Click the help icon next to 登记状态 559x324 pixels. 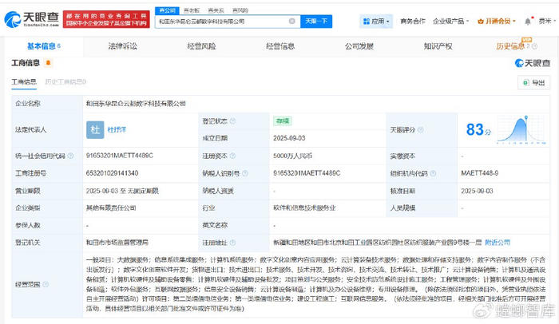(233, 121)
